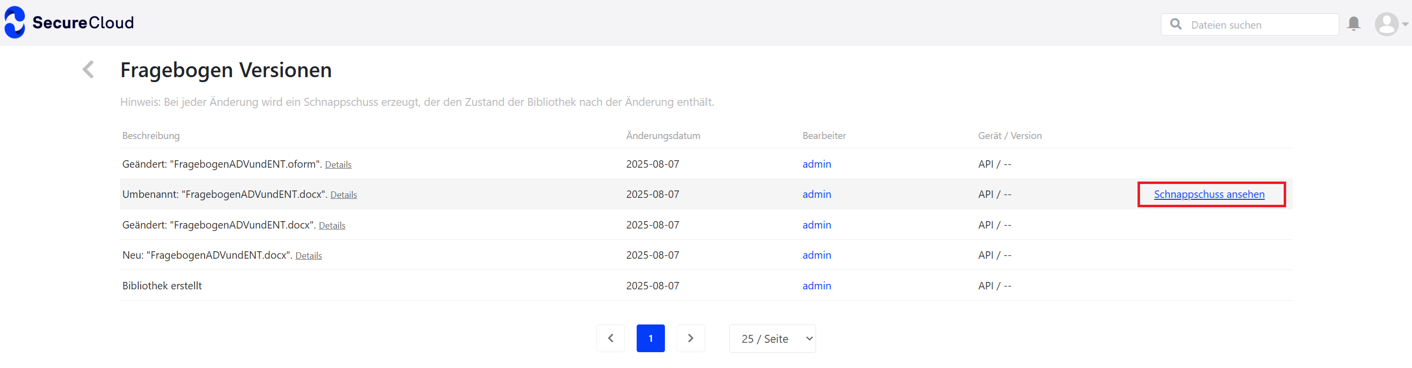Click 'Schnappschuss ansehen' link

1209,194
